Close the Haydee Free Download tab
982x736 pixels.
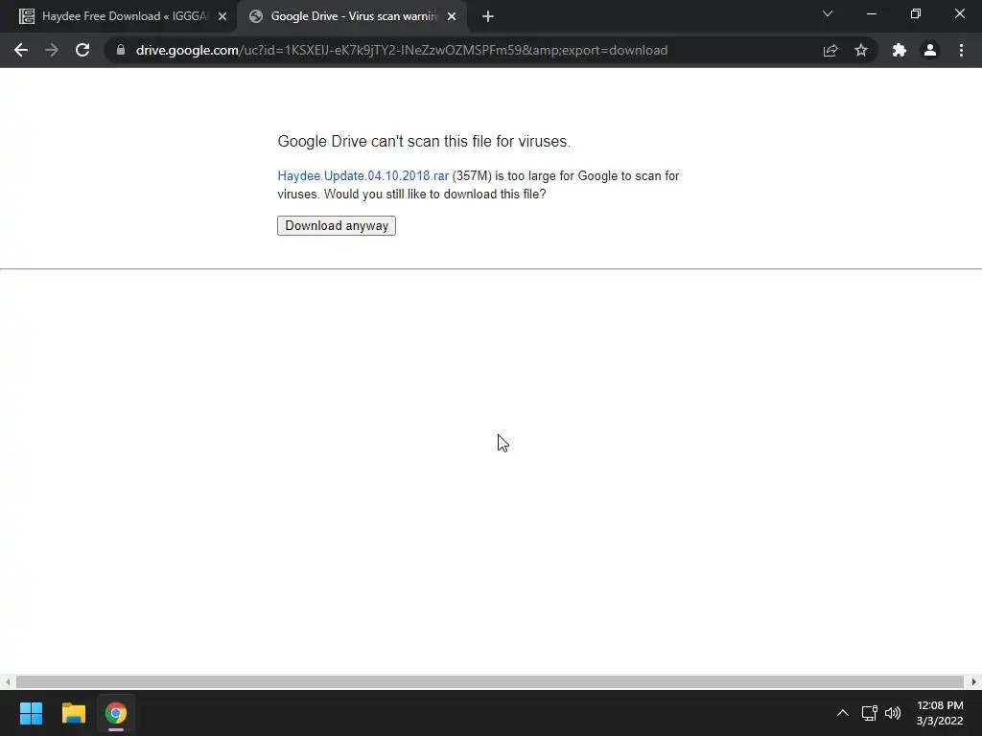(x=222, y=17)
